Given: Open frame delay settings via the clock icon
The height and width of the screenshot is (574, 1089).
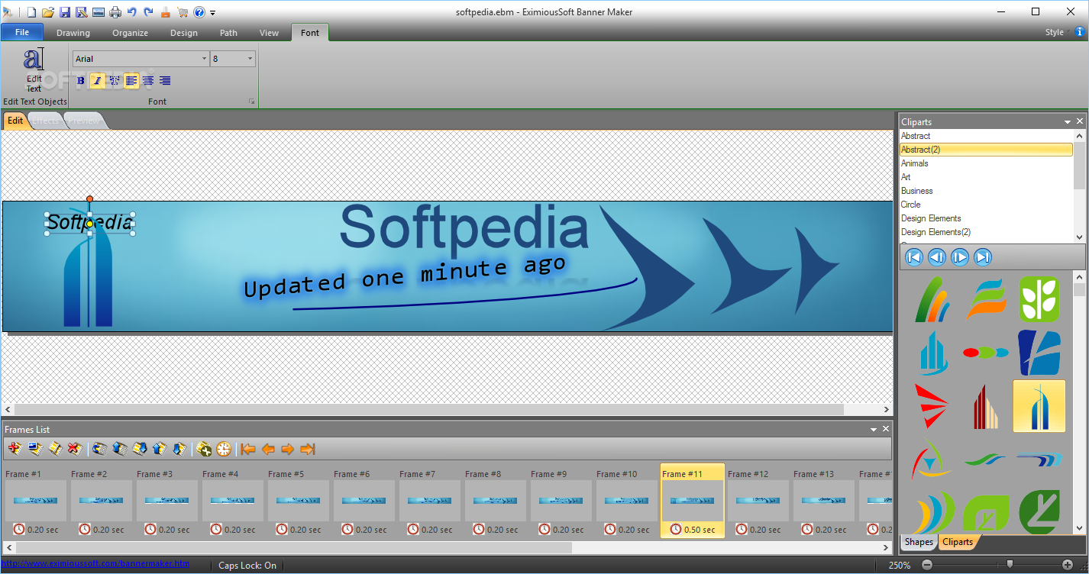Looking at the screenshot, I should [x=223, y=449].
